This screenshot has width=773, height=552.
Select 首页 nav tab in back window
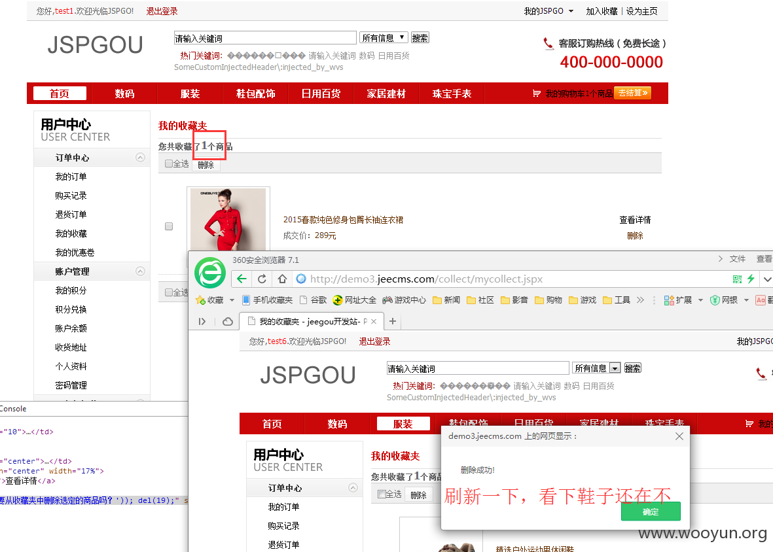pyautogui.click(x=60, y=94)
